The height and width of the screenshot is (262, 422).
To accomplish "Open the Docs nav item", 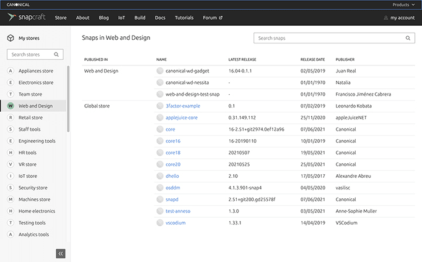I will click(160, 18).
